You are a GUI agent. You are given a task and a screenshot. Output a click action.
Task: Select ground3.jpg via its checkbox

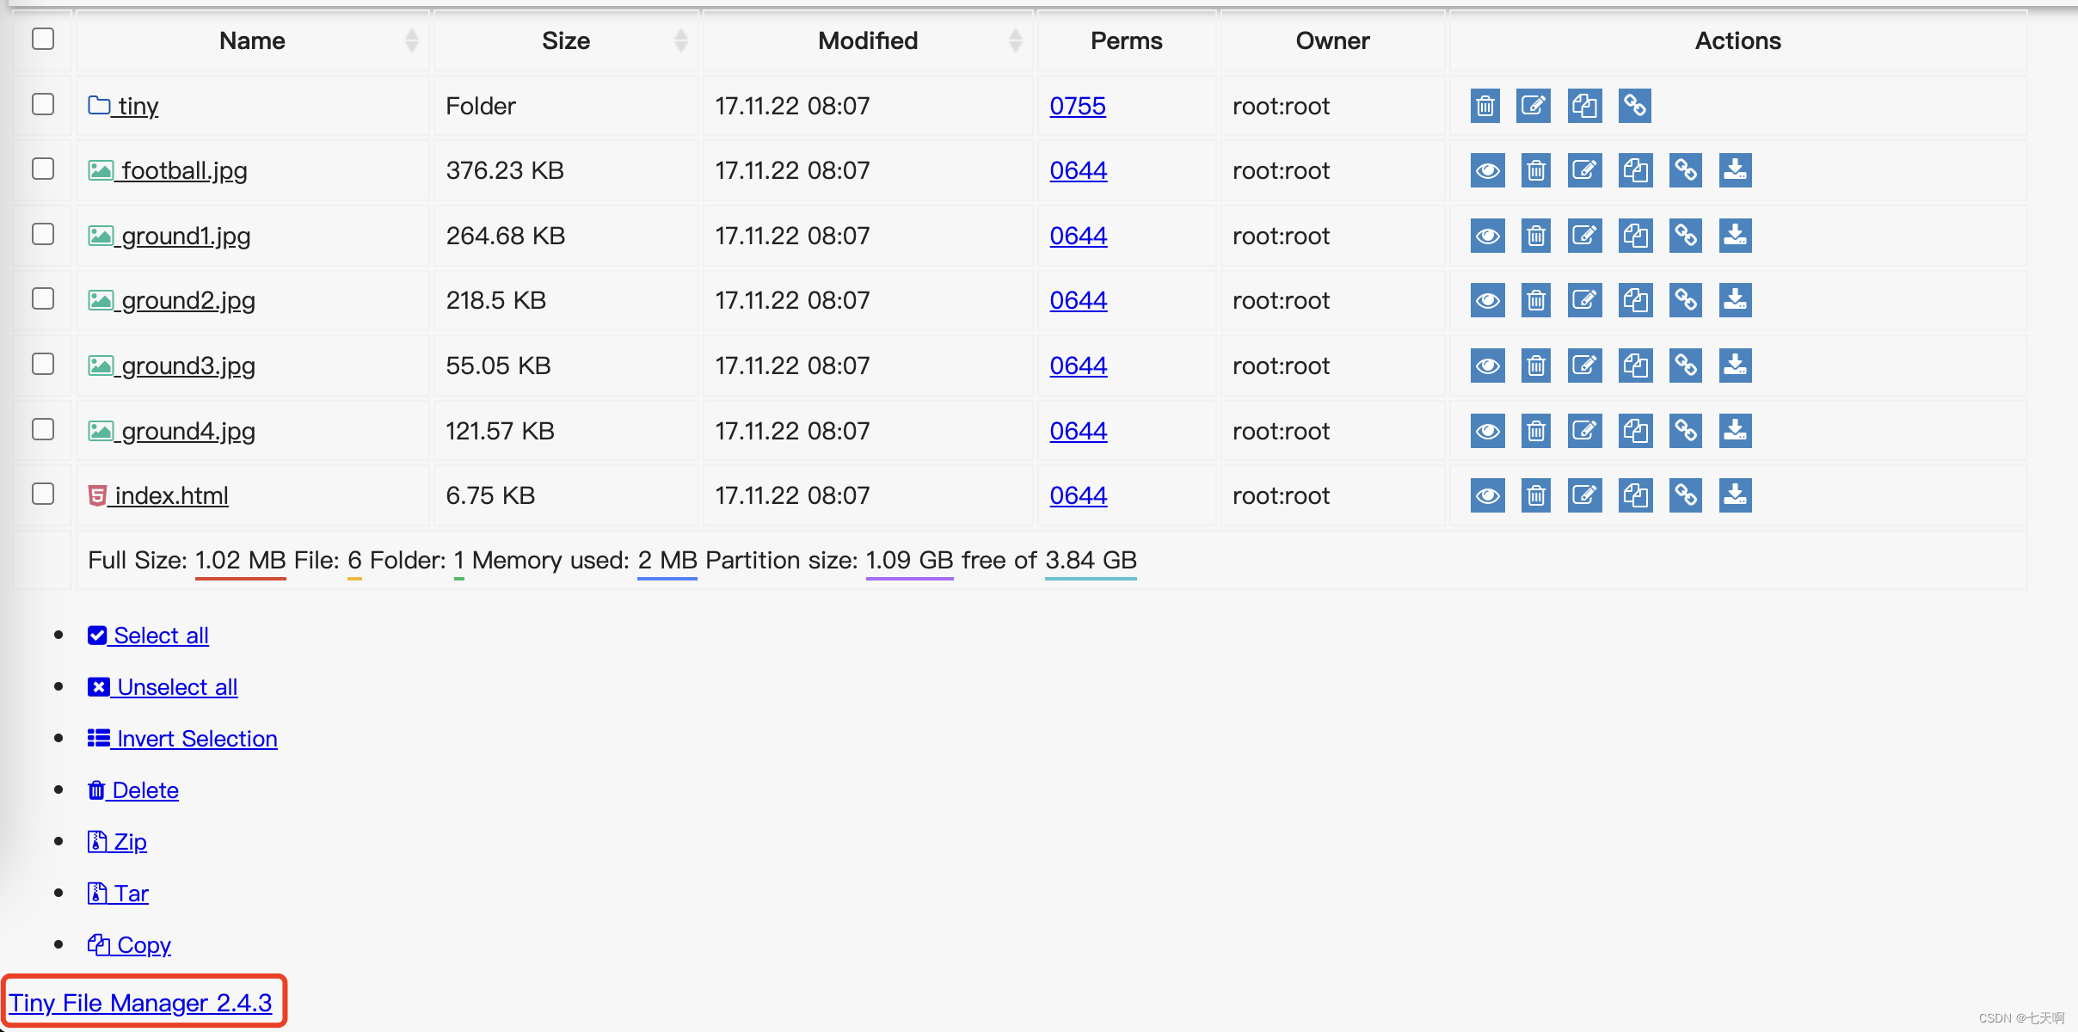click(x=43, y=364)
